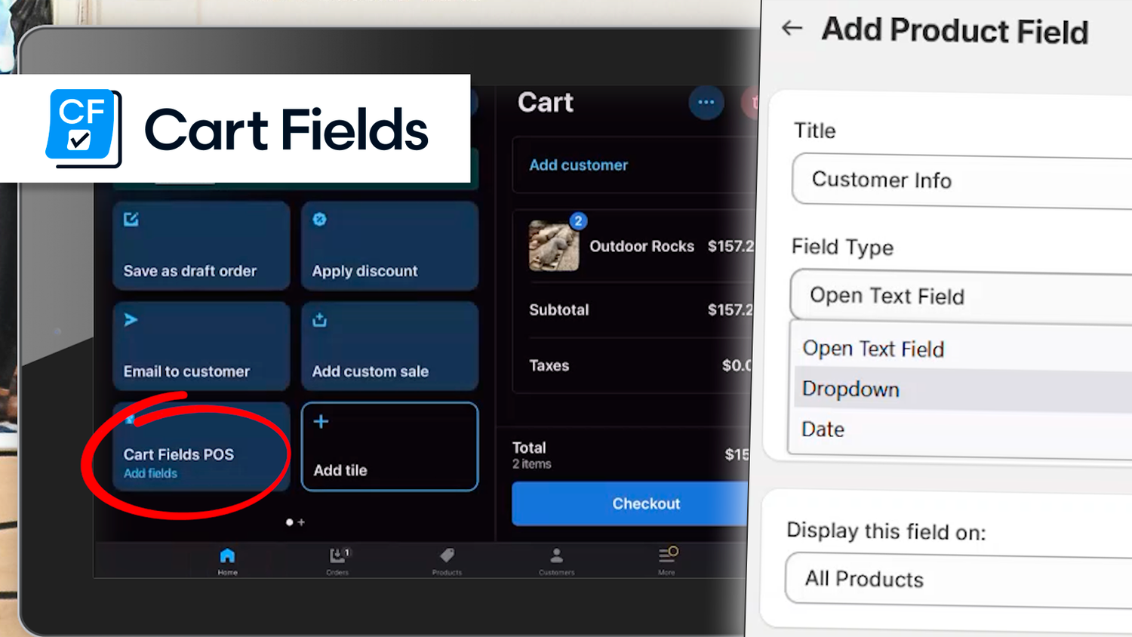Click the plus icon on Add tile
This screenshot has height=637, width=1132.
pos(321,421)
